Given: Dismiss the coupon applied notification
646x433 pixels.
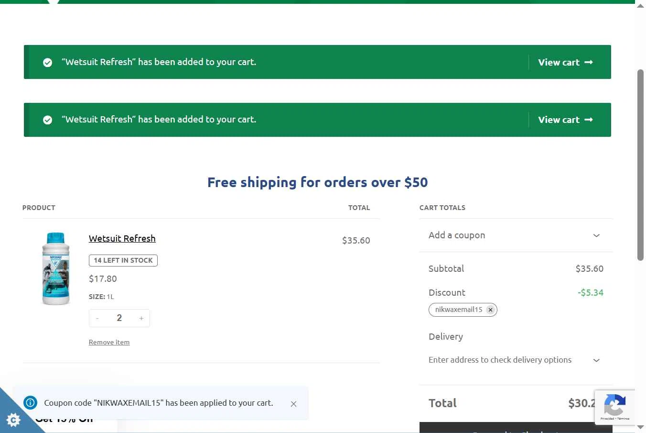Looking at the screenshot, I should (293, 404).
